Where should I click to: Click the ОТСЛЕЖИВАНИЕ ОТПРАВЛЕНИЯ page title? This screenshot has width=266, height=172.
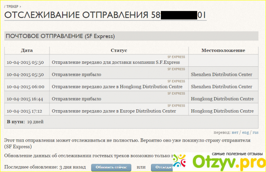click(x=76, y=16)
